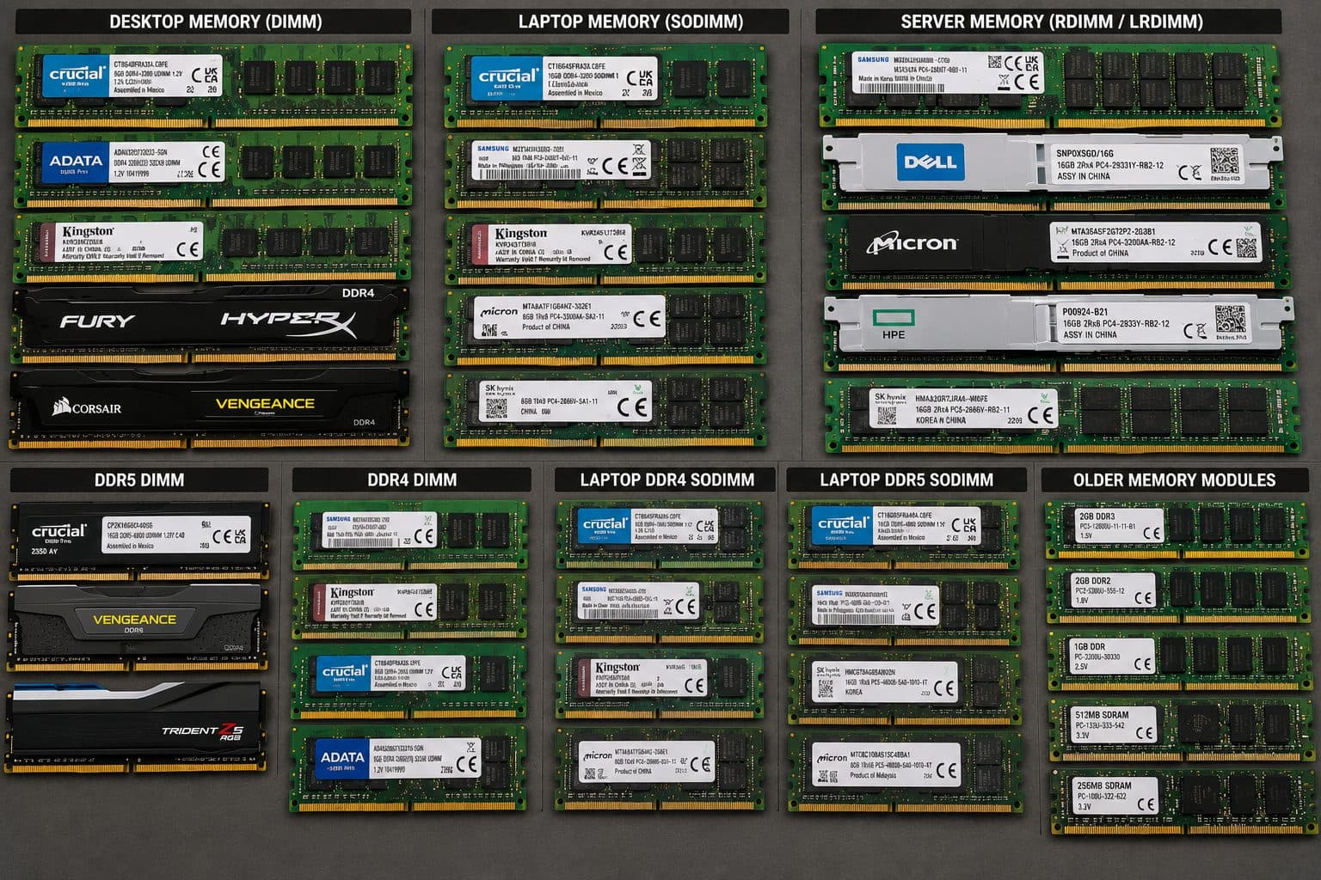
Task: Click the LAPTOP DDR4 SODIMM header
Action: tap(667, 480)
